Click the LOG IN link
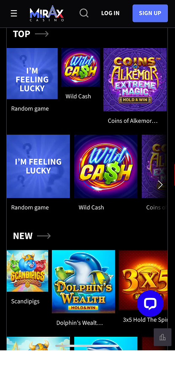The height and width of the screenshot is (382, 175). [110, 13]
